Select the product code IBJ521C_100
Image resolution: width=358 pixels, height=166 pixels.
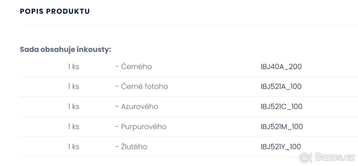point(281,107)
